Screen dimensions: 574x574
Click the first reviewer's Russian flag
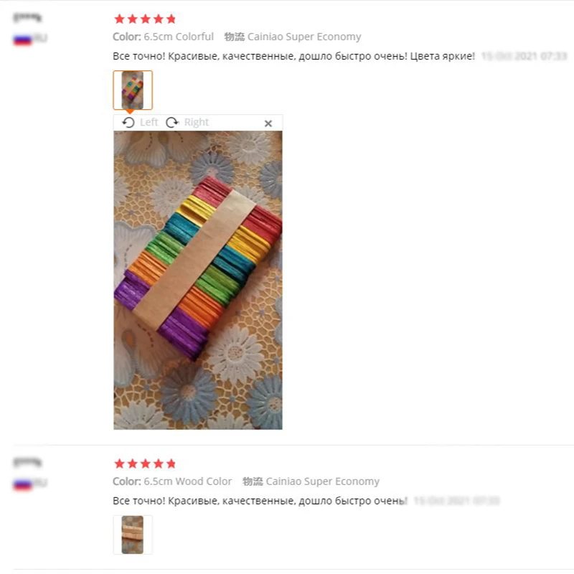(x=23, y=39)
